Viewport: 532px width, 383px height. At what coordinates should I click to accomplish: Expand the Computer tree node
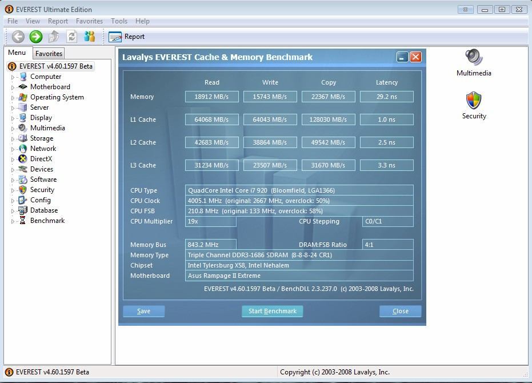[13, 77]
